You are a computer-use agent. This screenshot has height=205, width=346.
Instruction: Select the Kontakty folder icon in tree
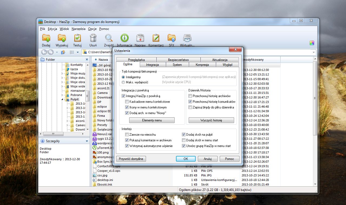click(68, 65)
